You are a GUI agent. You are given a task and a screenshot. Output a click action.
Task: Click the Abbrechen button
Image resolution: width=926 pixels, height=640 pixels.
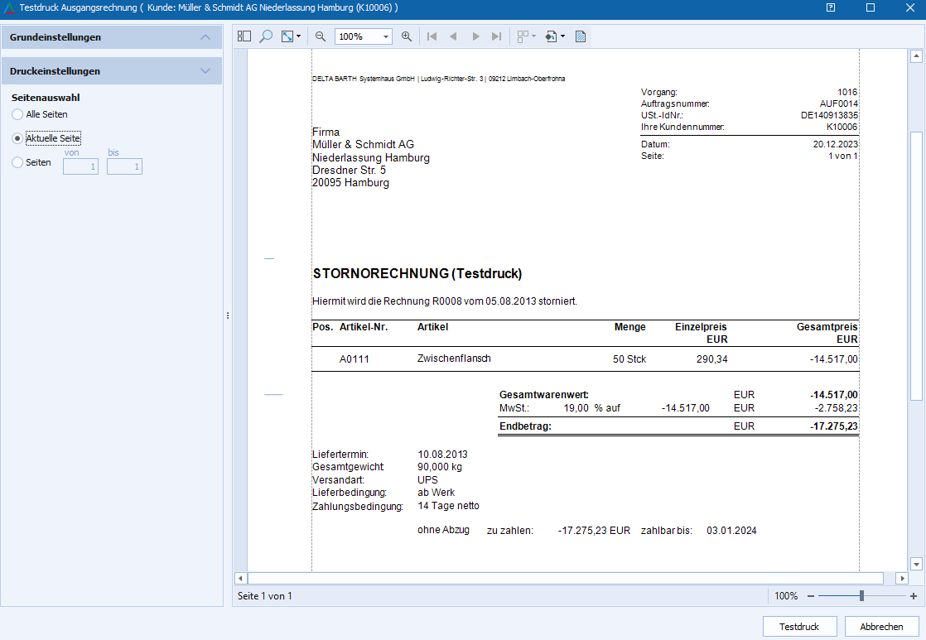(x=881, y=627)
